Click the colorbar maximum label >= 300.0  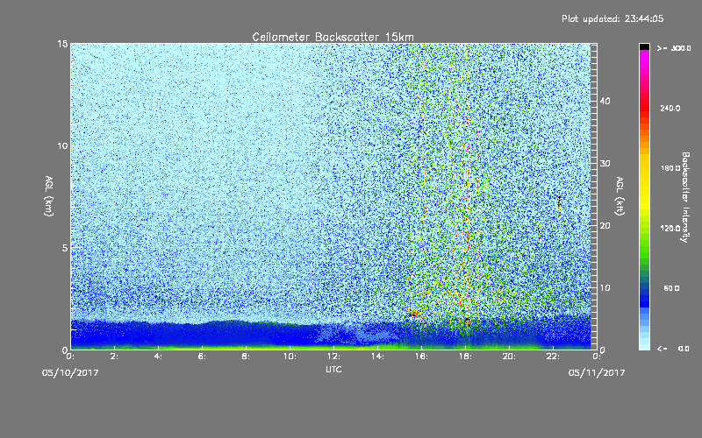[x=674, y=48]
